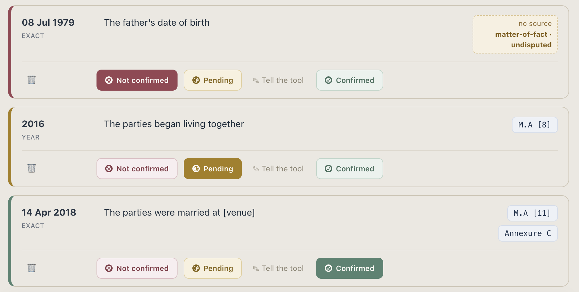Confirm the parties began living together entry
Viewport: 579px width, 292px height.
[350, 169]
